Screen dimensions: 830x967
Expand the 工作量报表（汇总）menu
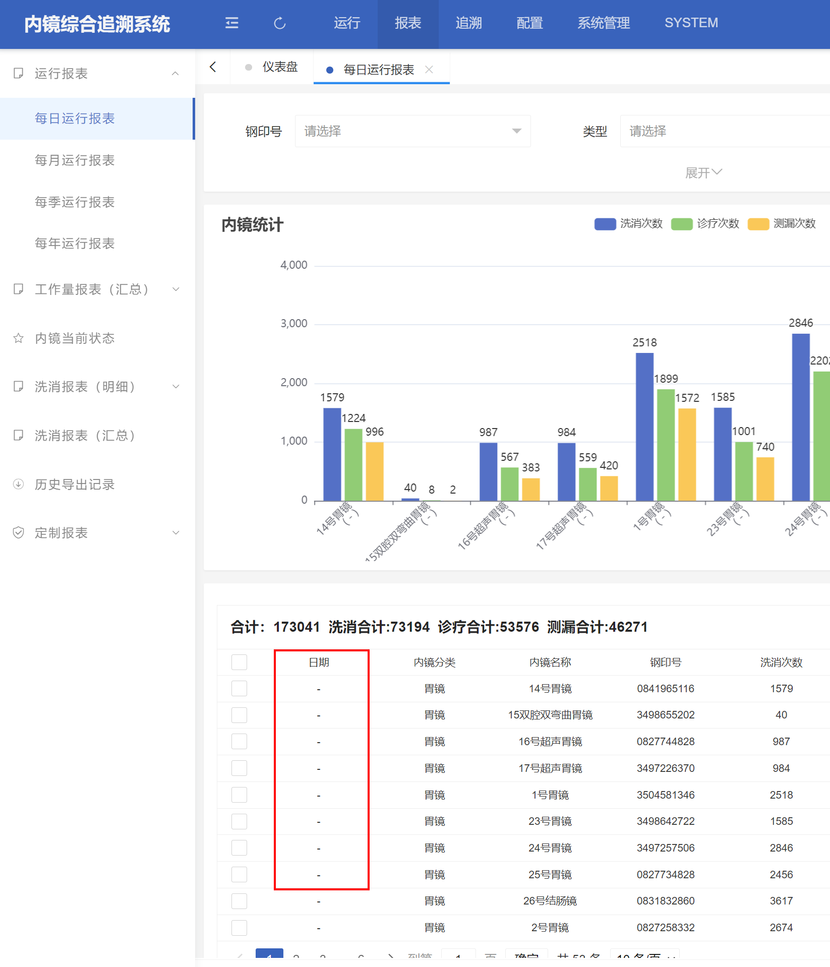(x=97, y=289)
